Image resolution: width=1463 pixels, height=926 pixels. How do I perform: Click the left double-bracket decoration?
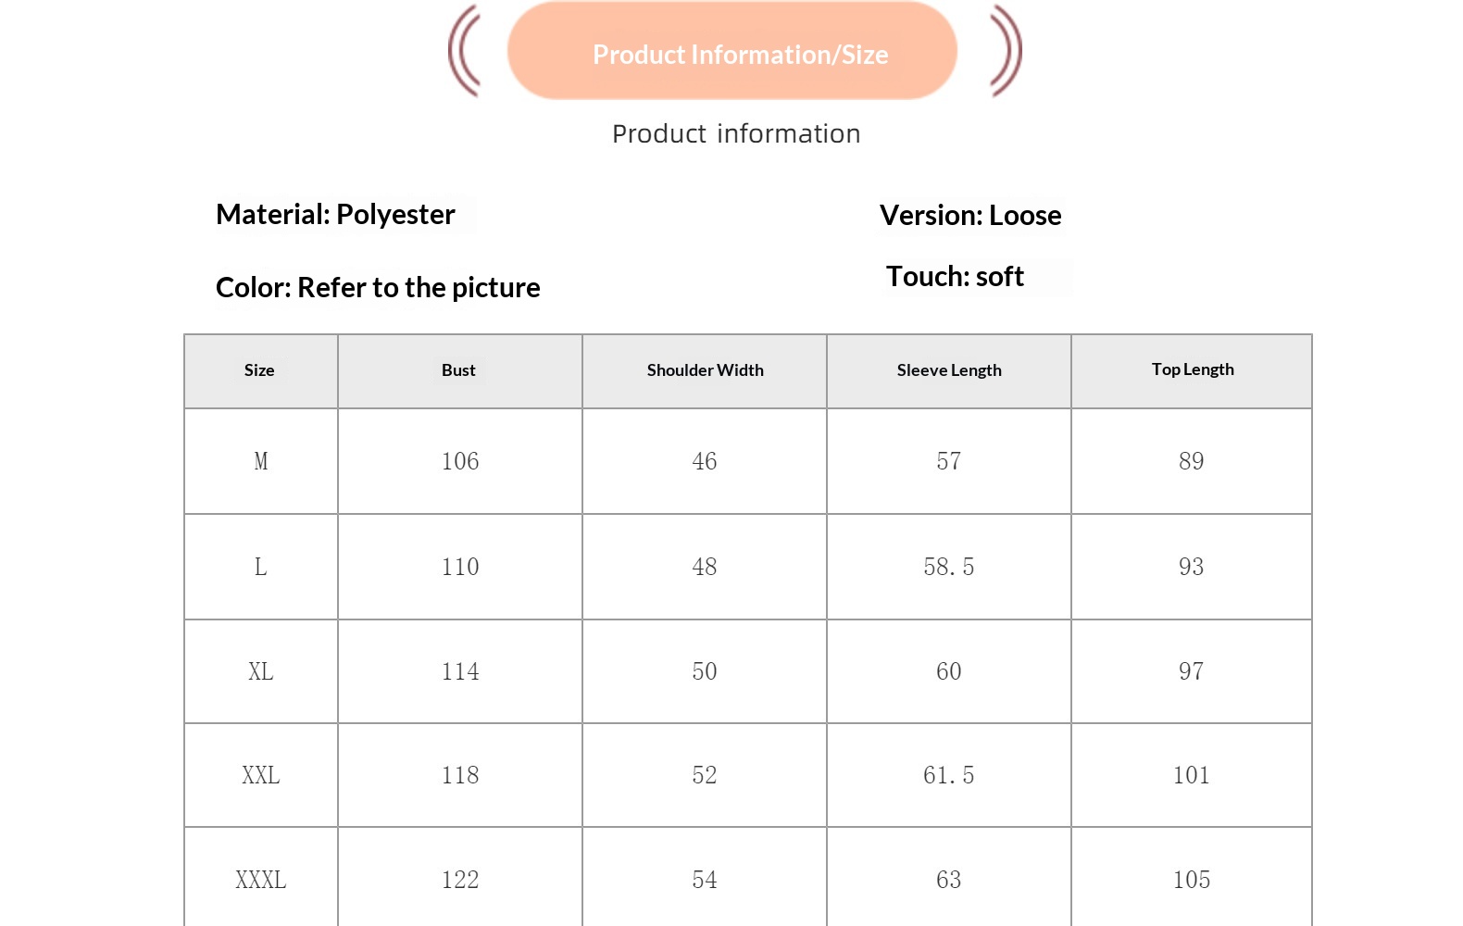click(465, 51)
